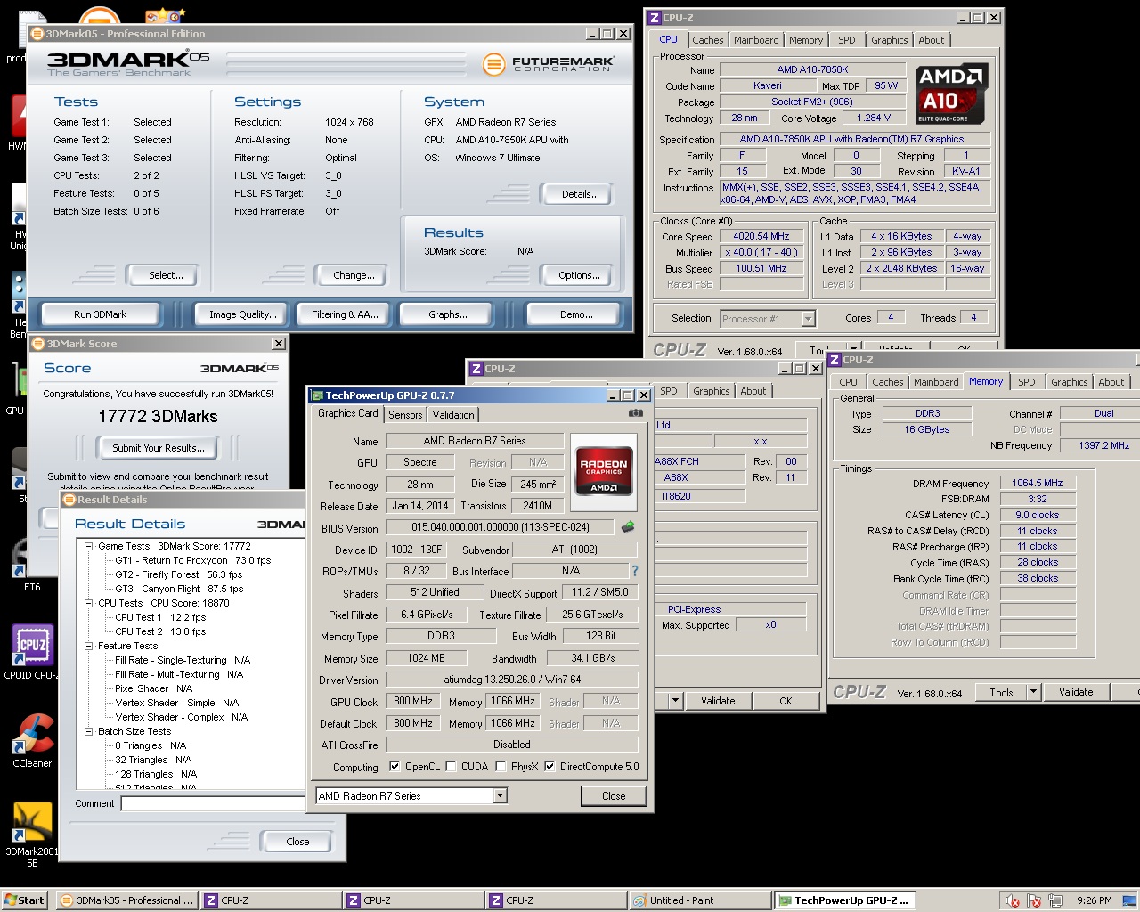1140x912 pixels.
Task: Click the Futuremark Corporation logo
Action: pos(549,64)
